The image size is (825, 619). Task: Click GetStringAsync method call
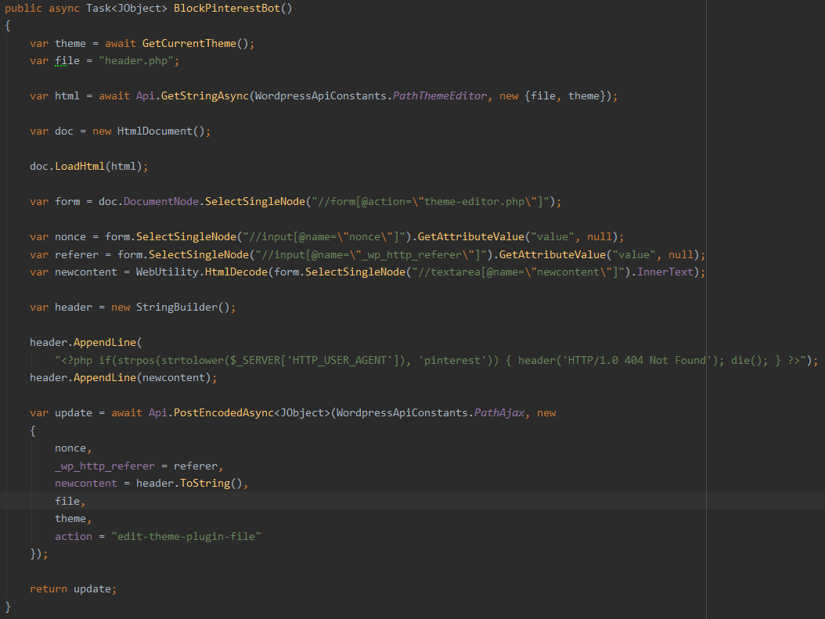pos(204,96)
